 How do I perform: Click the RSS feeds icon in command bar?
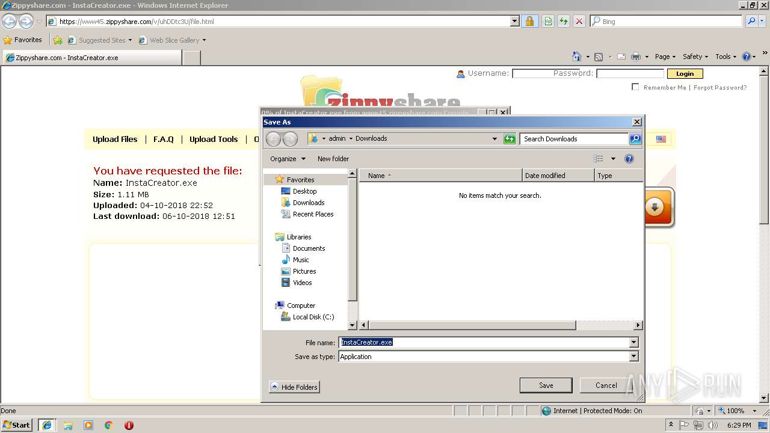[599, 57]
